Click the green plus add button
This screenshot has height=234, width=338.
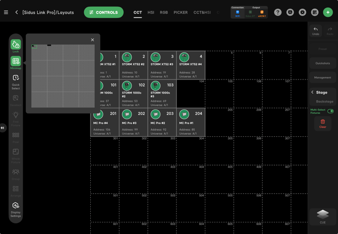[x=328, y=12]
